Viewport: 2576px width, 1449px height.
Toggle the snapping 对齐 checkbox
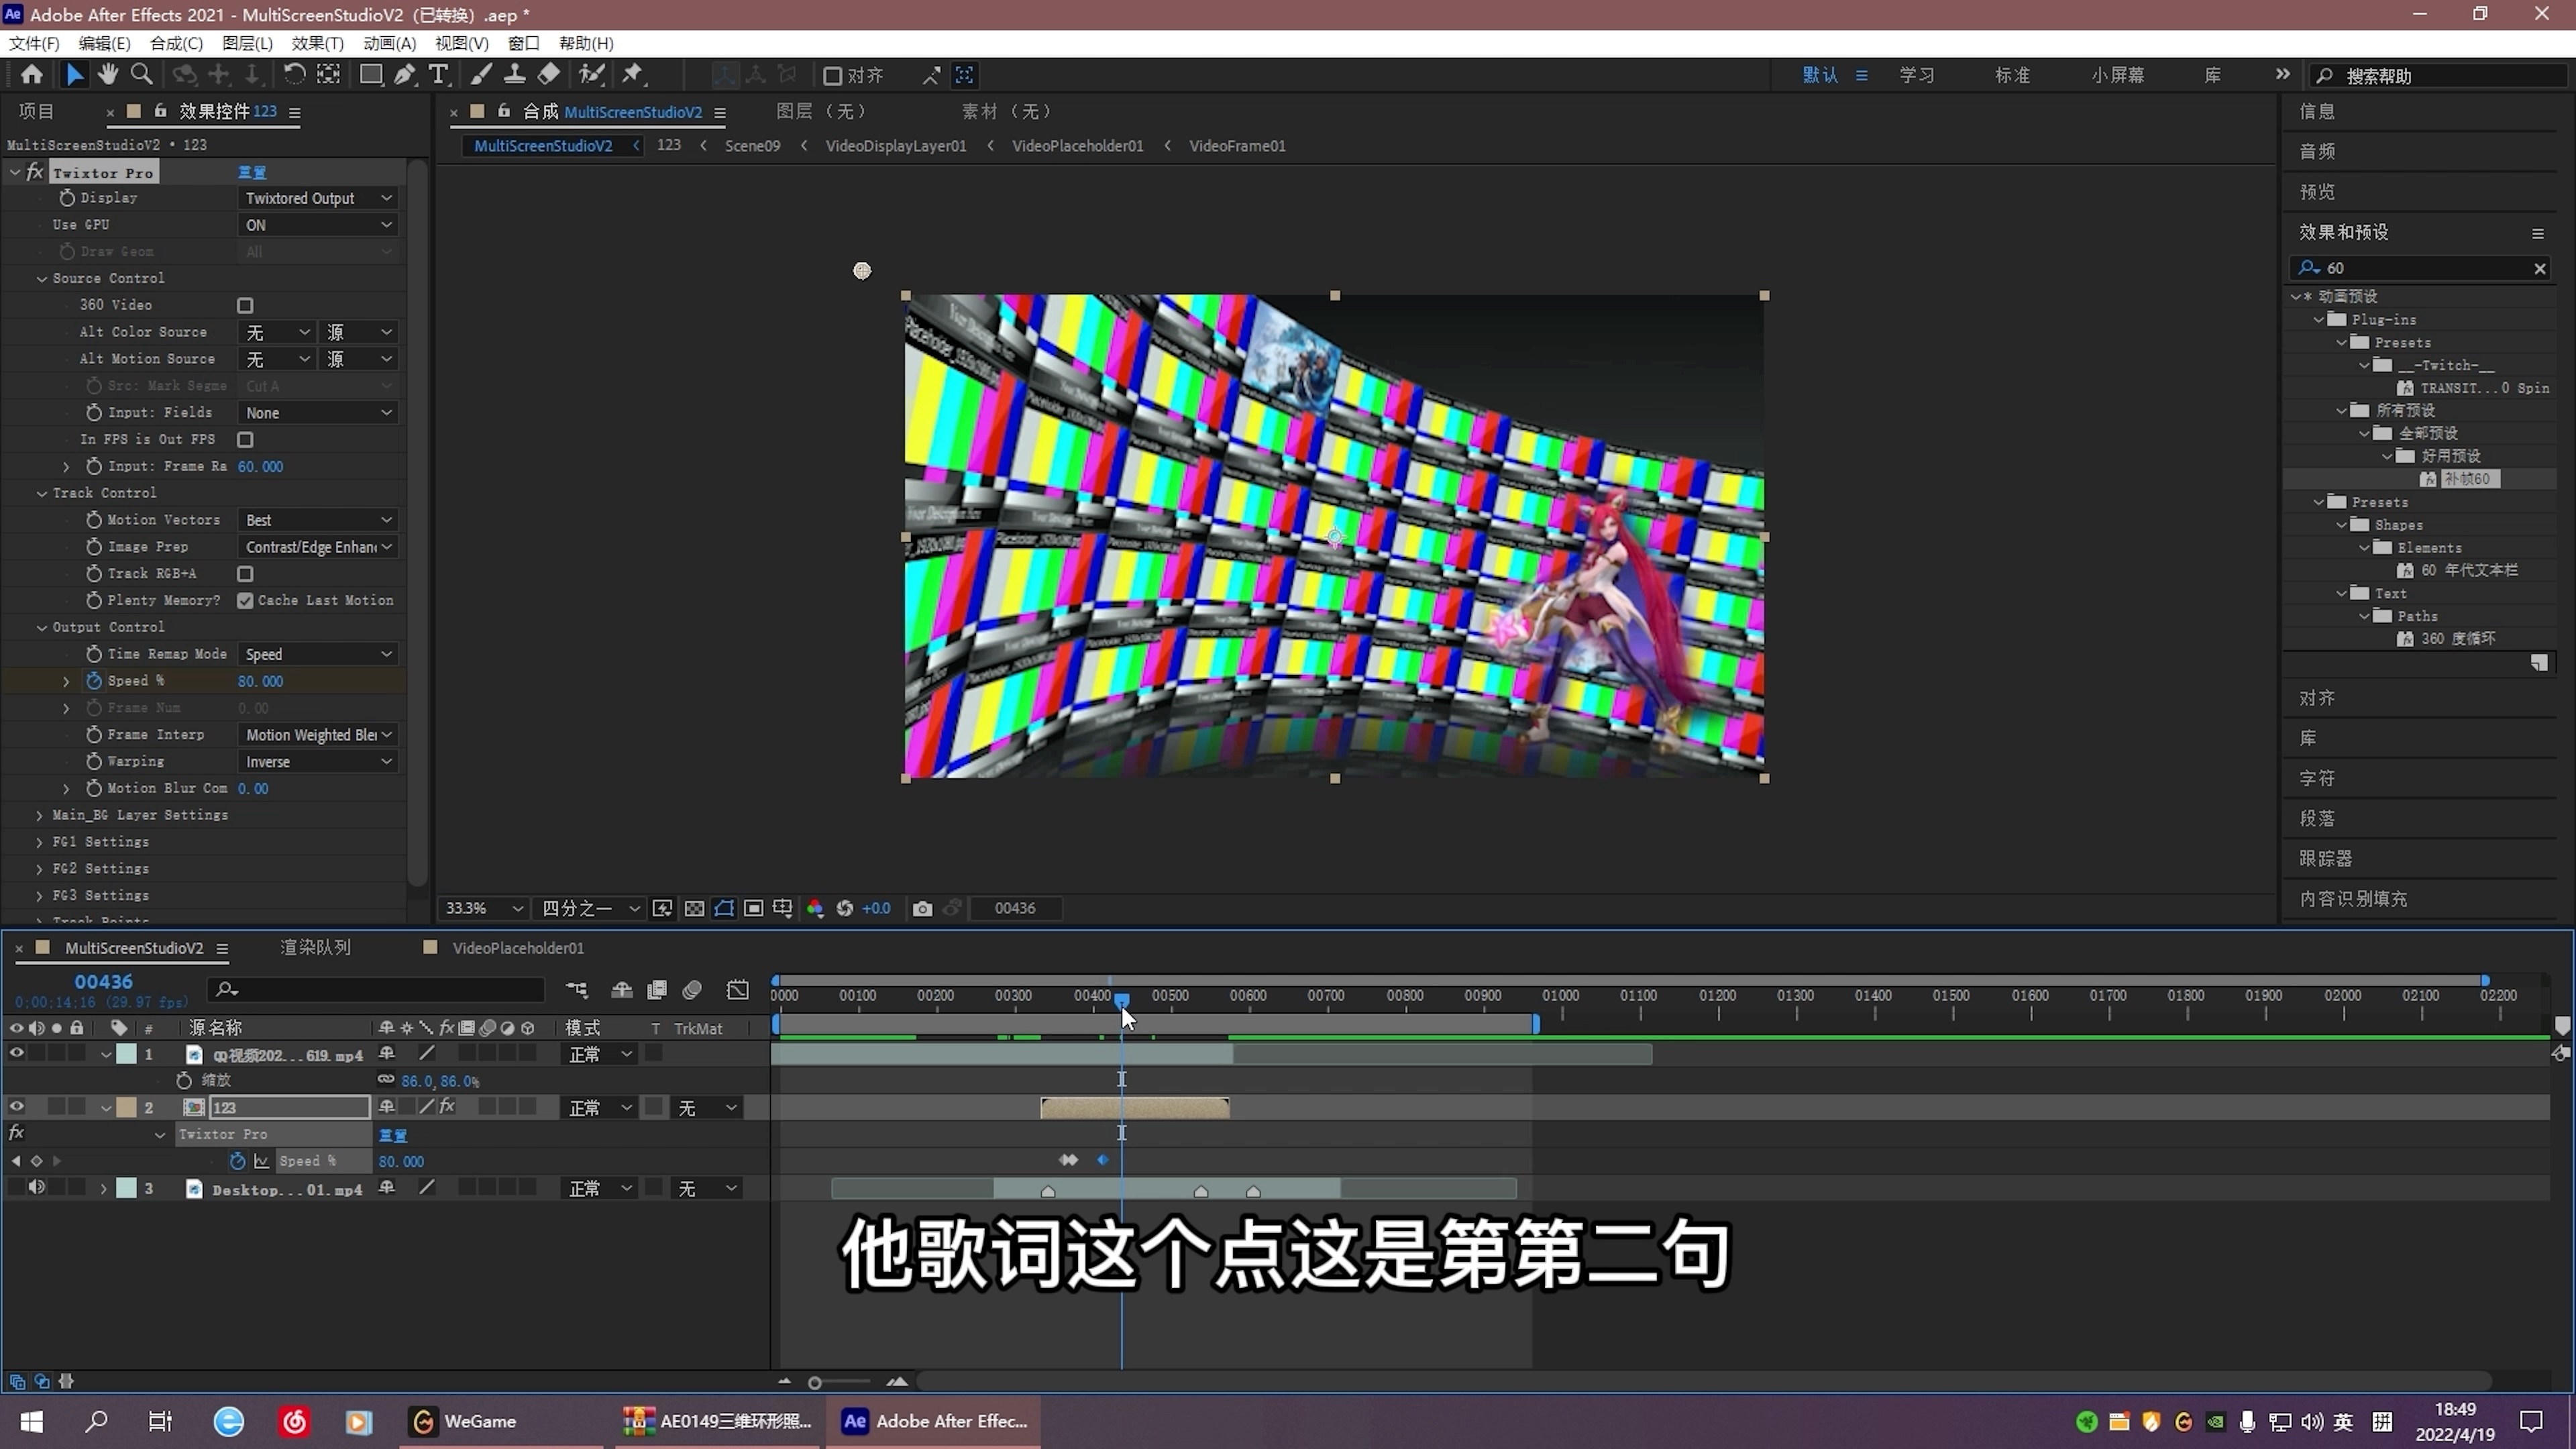point(832,75)
